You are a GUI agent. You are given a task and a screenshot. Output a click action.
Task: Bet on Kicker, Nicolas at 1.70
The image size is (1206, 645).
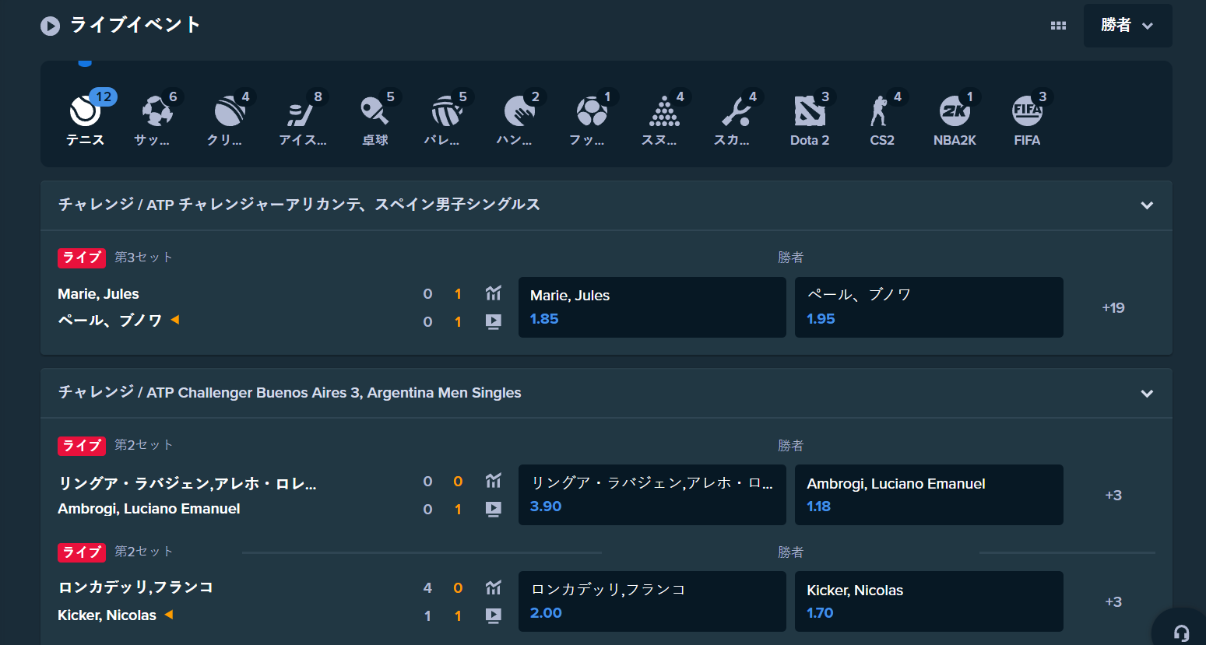[x=928, y=601]
